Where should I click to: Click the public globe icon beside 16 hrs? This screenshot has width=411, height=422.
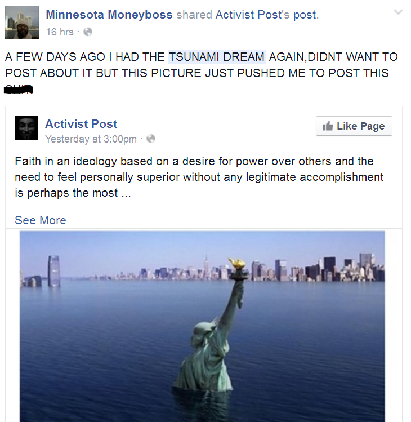pyautogui.click(x=88, y=32)
